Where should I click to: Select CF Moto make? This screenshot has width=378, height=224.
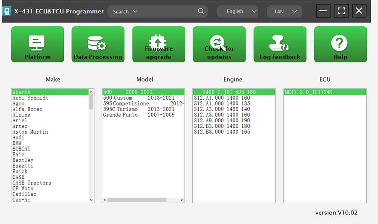[x=50, y=188]
